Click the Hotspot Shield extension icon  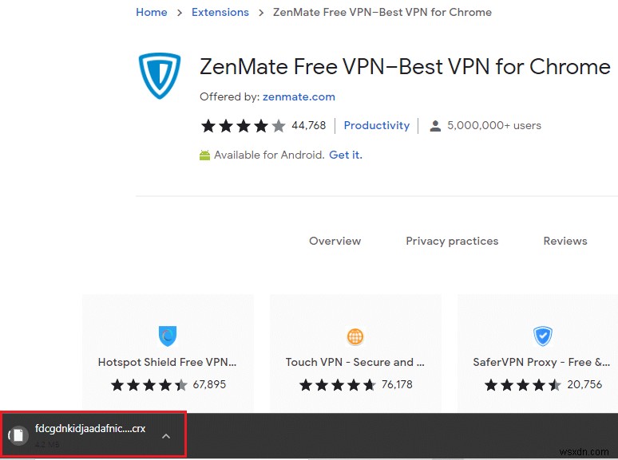pos(168,336)
